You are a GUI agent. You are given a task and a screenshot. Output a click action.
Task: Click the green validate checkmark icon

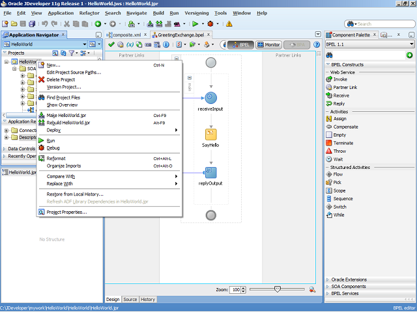coord(111,45)
